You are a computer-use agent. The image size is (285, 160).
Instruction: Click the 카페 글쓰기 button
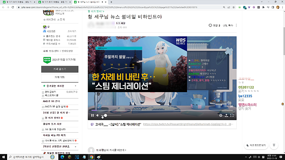[x=60, y=69]
